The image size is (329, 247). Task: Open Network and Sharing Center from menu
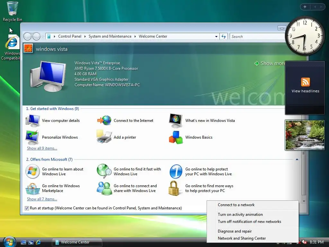[253, 238]
